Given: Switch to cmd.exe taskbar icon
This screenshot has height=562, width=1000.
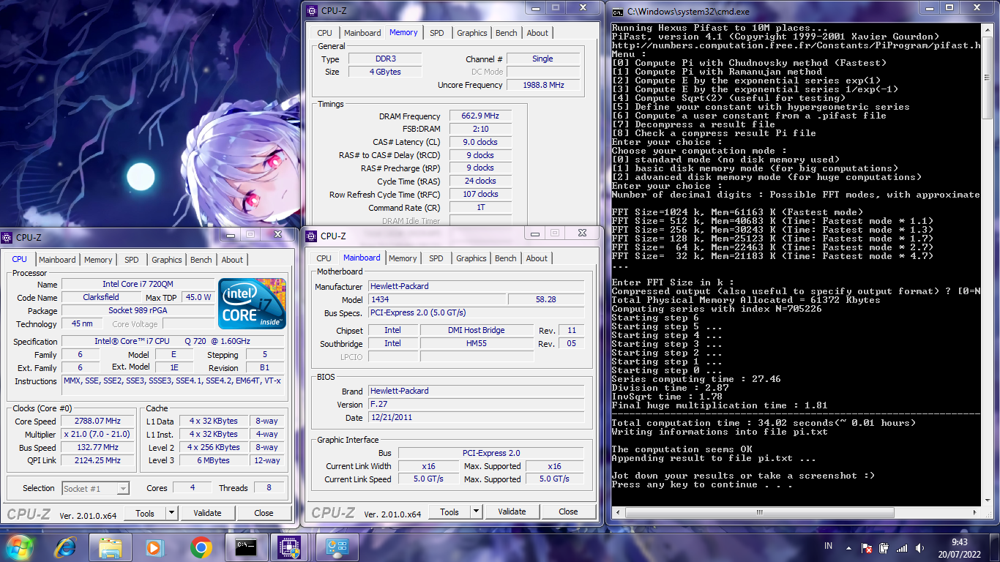Looking at the screenshot, I should tap(245, 547).
